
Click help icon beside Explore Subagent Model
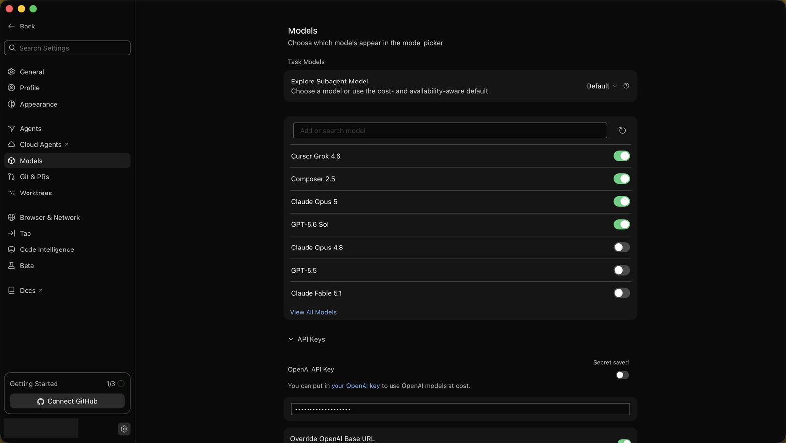pyautogui.click(x=626, y=86)
